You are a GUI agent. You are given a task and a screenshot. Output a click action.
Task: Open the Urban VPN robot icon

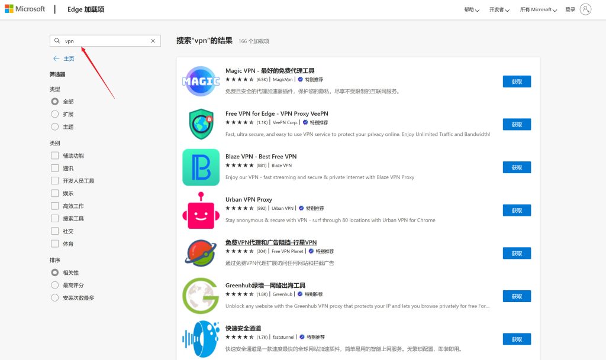tap(201, 210)
